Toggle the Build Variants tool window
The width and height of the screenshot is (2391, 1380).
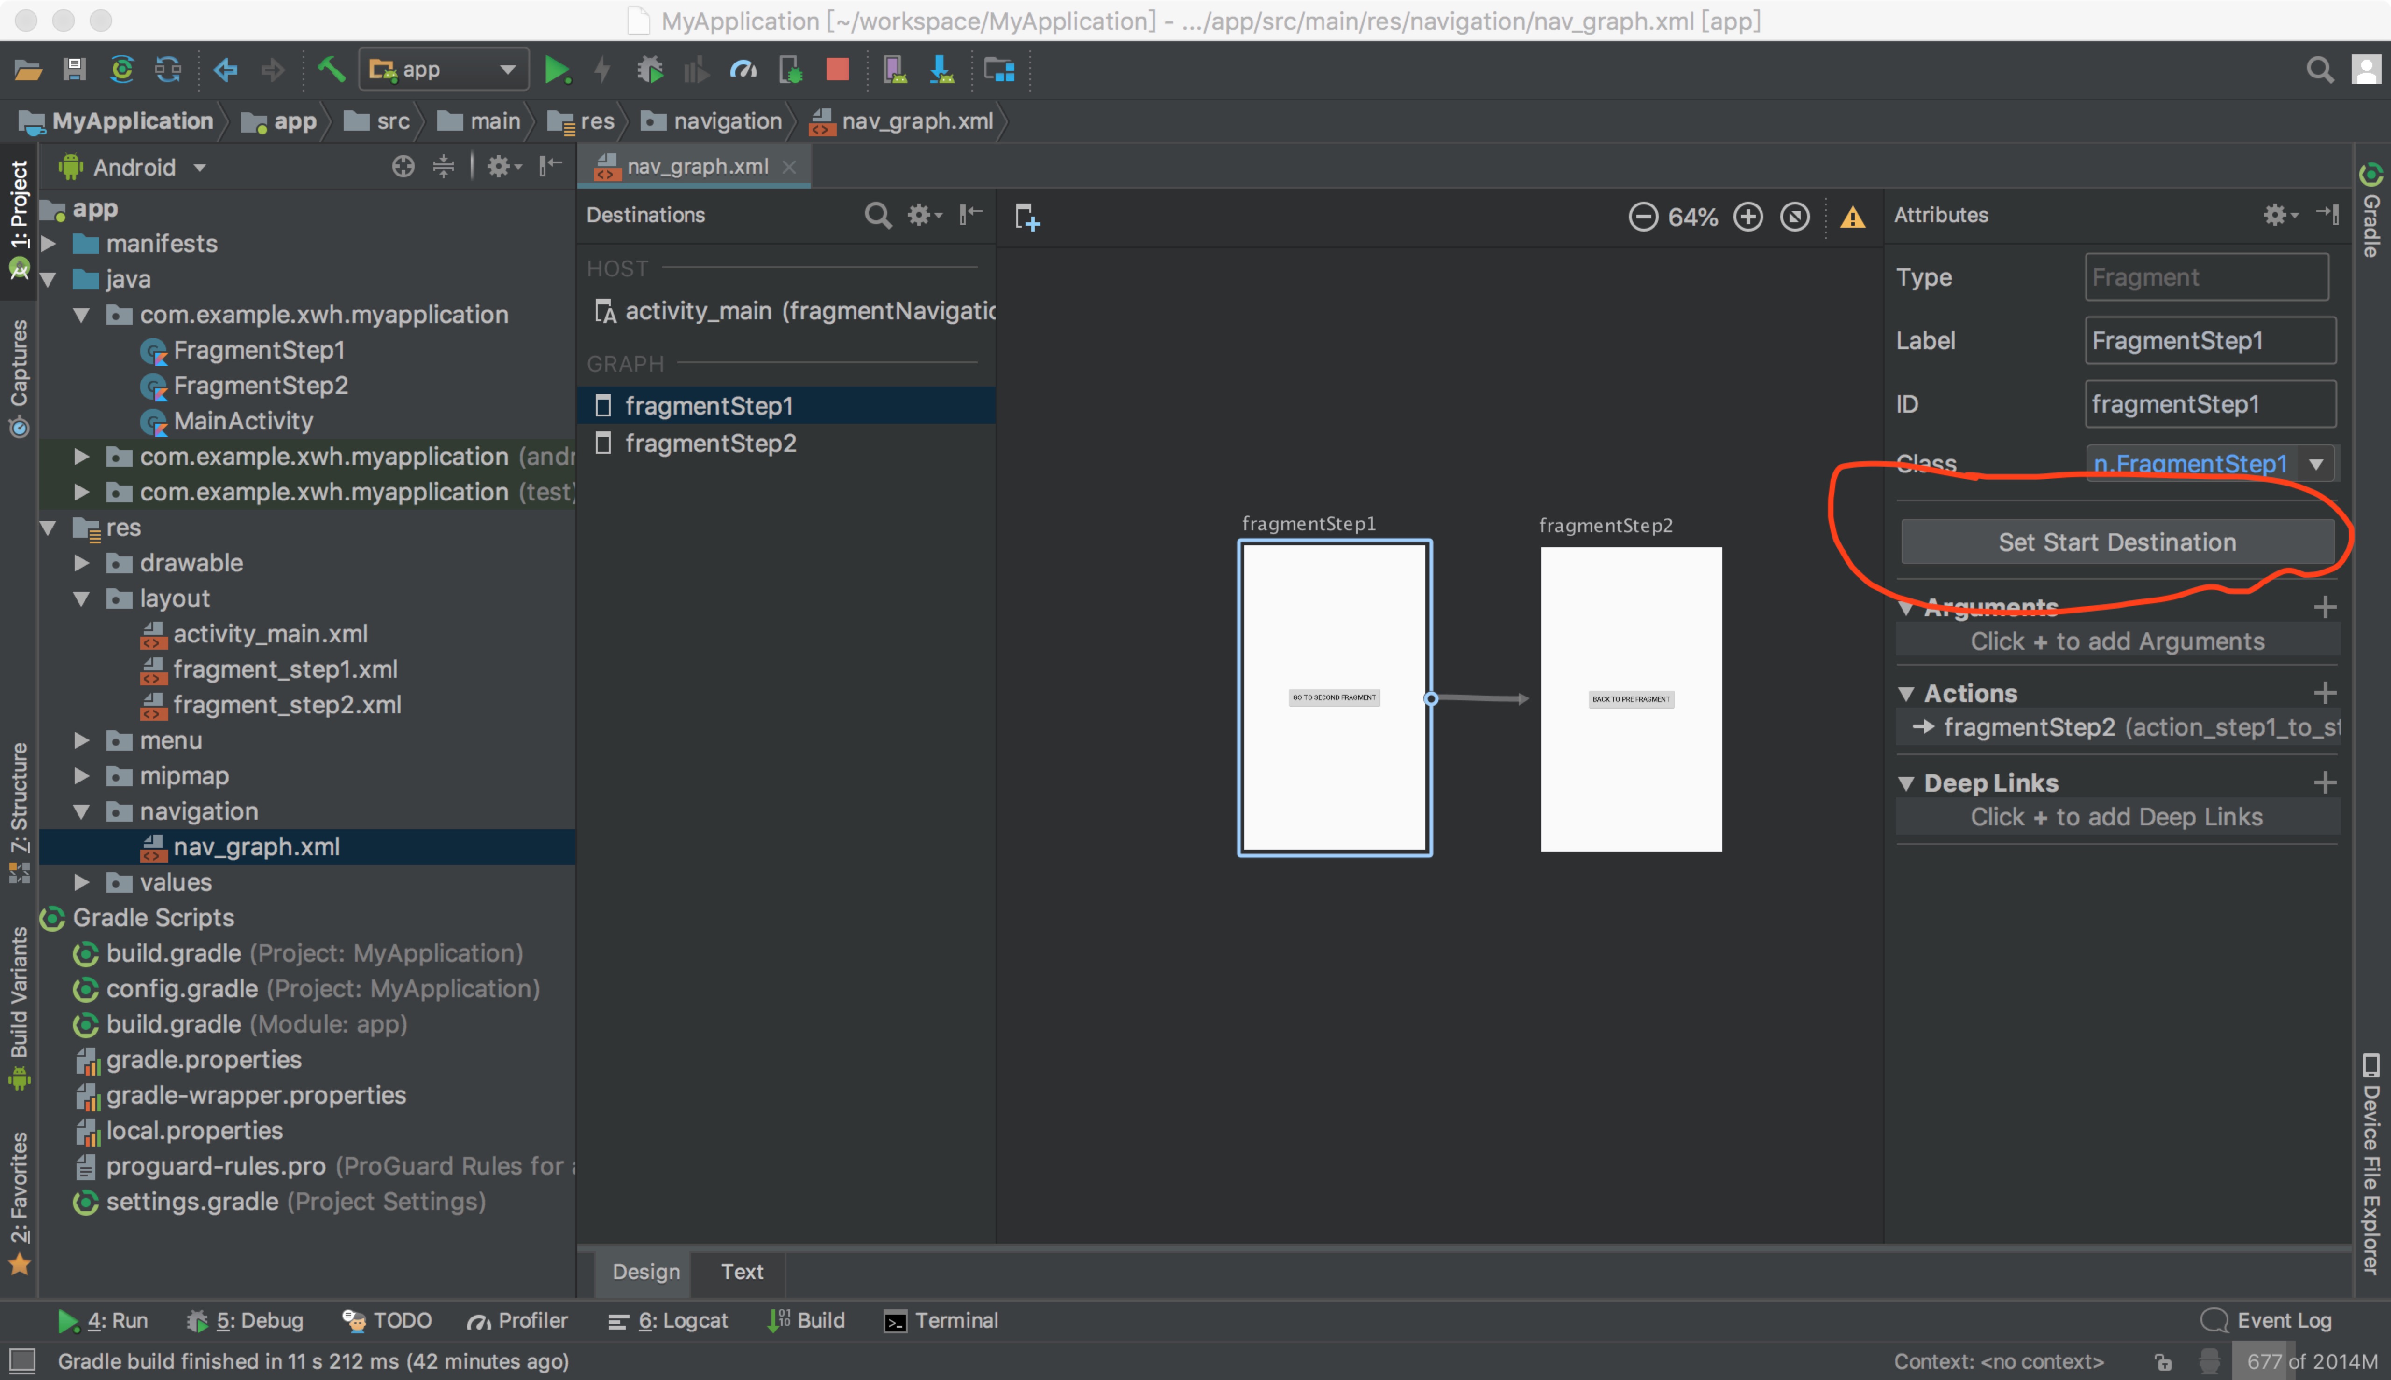point(19,1008)
